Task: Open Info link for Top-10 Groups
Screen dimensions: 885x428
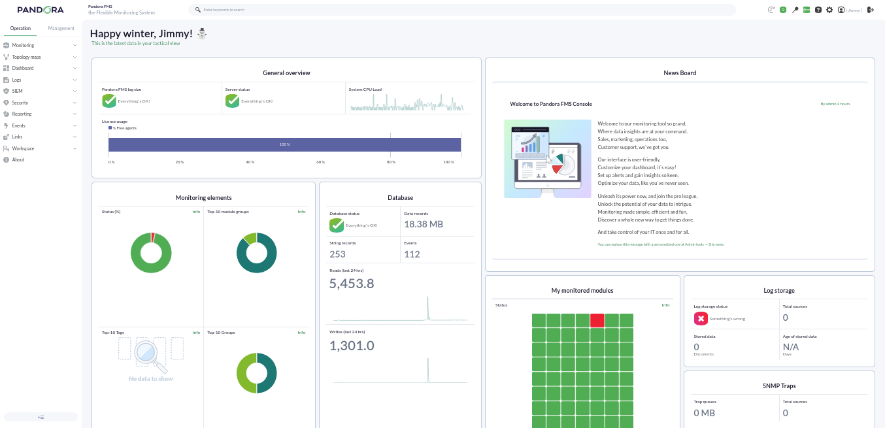Action: point(301,333)
